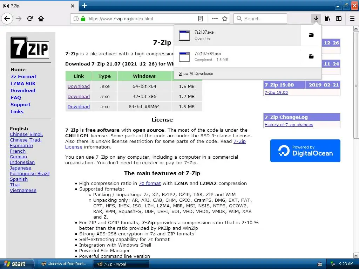The width and height of the screenshot is (359, 269).
Task: Open History of 7-zip changes link
Action: (289, 125)
